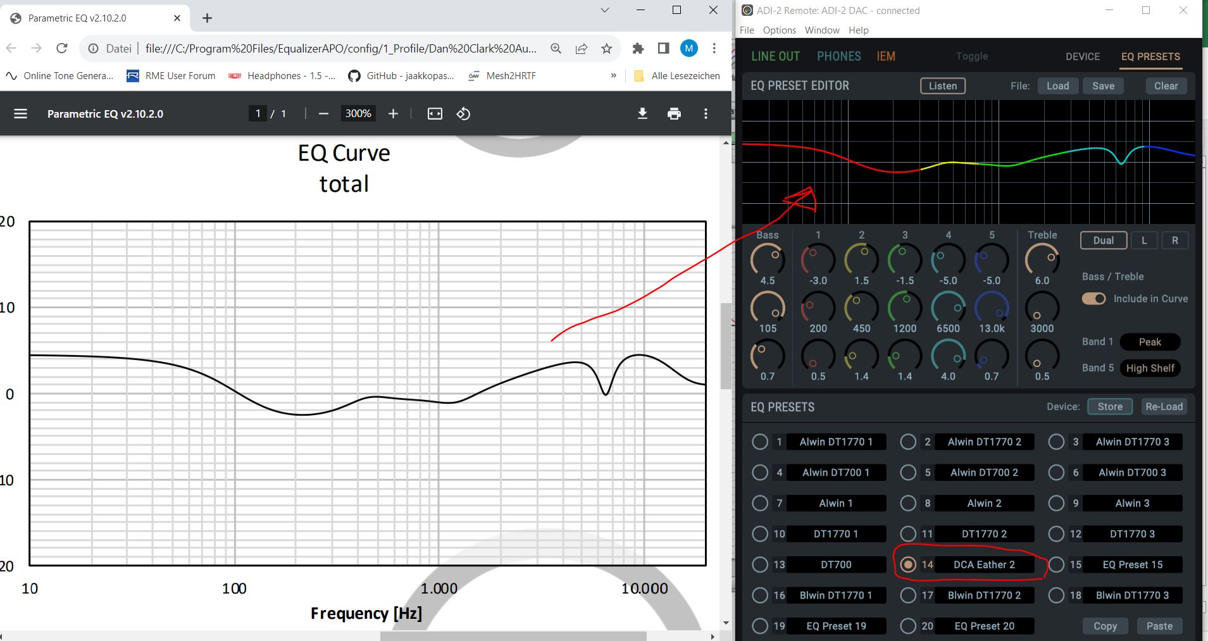This screenshot has height=641, width=1208.
Task: Switch to DEVICE tab
Action: [x=1083, y=56]
